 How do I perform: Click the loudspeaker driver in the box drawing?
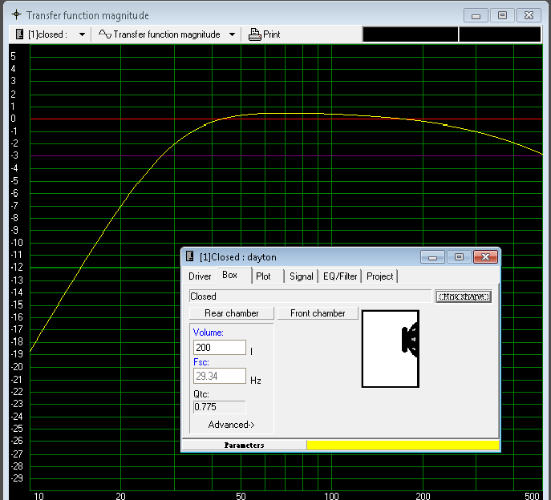410,339
